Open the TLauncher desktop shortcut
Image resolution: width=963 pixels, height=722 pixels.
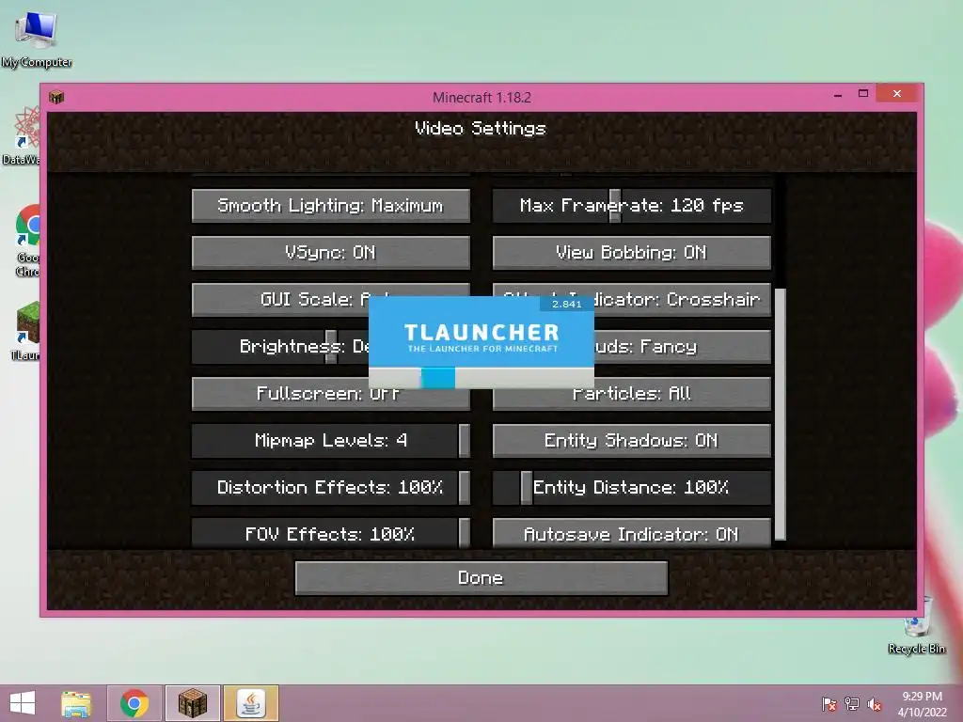(25, 330)
